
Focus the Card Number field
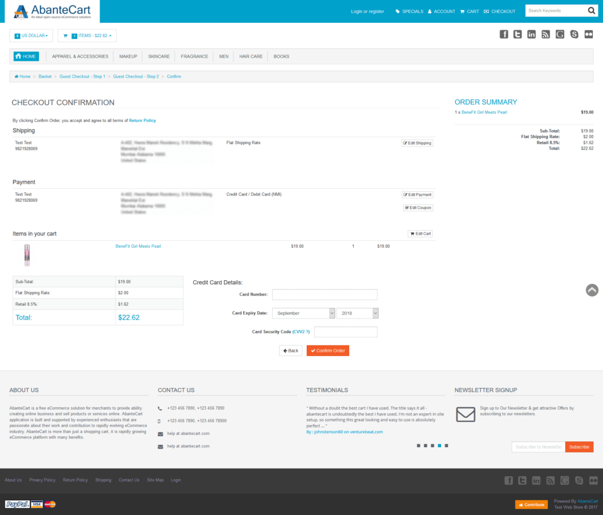[x=324, y=295]
